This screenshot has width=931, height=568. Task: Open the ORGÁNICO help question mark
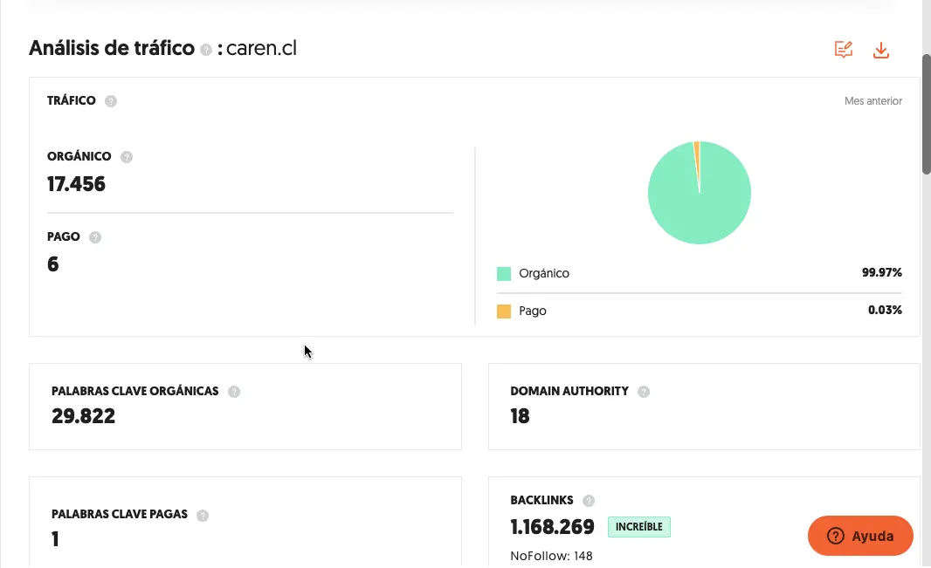point(127,157)
